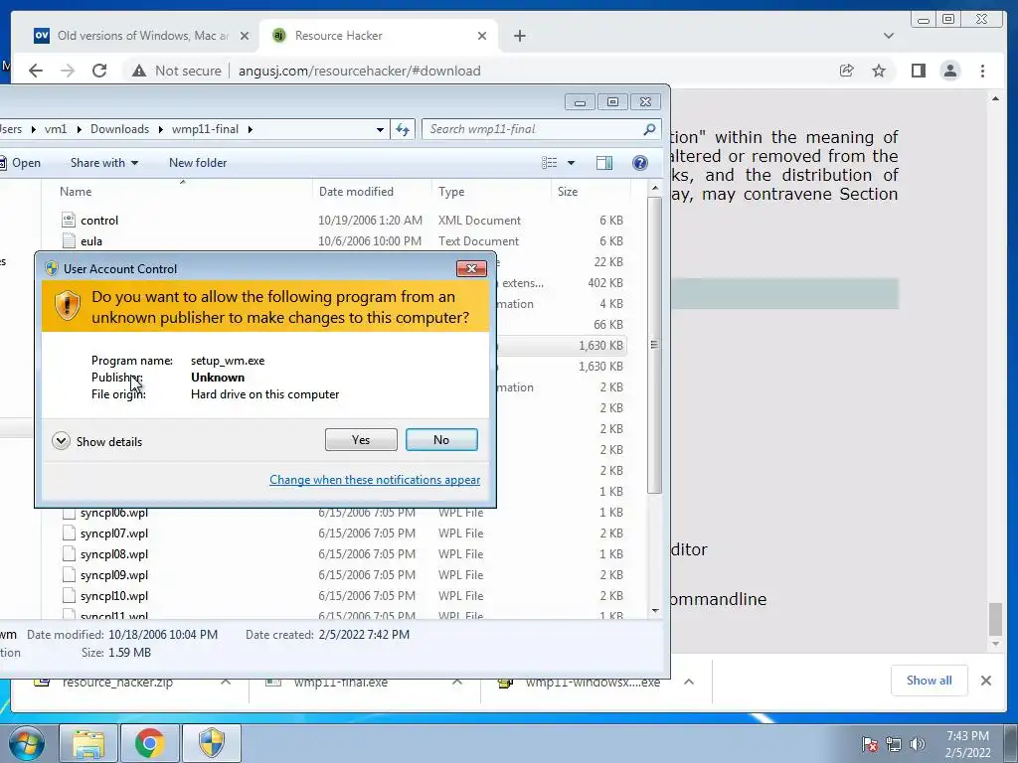
Task: Expand Show details in UAC dialog
Action: (97, 441)
